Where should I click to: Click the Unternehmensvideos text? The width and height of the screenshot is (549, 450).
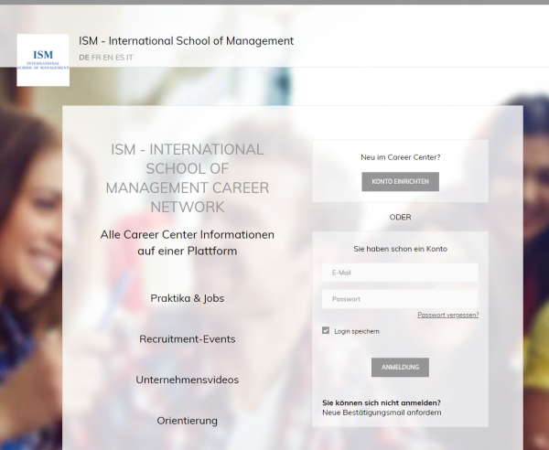click(x=188, y=380)
